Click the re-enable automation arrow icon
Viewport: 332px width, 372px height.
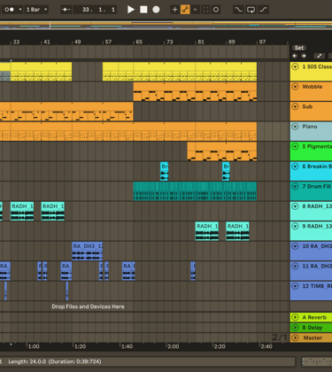[196, 10]
